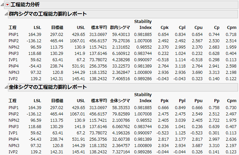Viewport: 239px width, 155px height.
Task: Click the Cpk value -0.518 for IVP1
Action: point(163,60)
